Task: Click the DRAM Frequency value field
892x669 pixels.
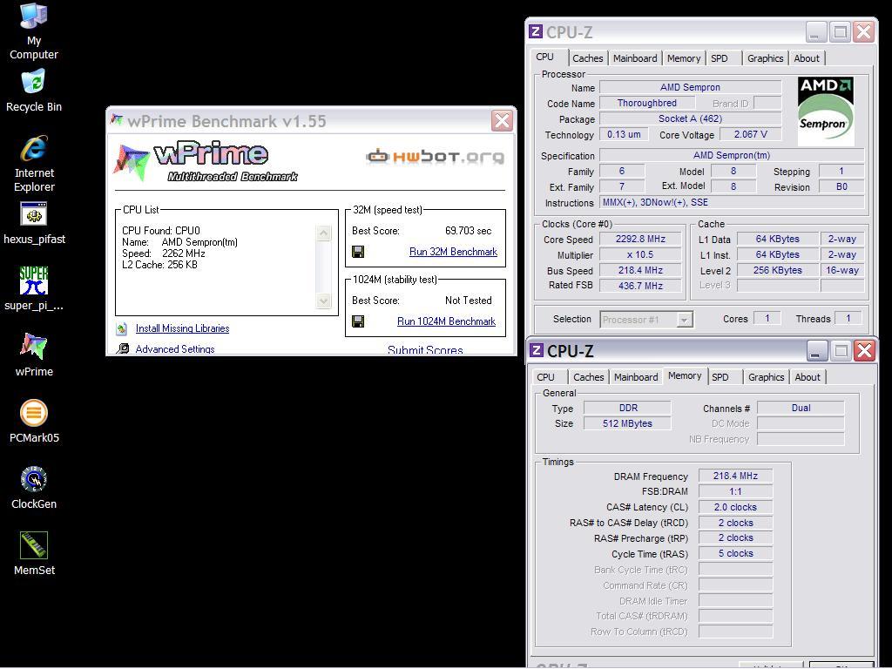Action: click(x=735, y=476)
